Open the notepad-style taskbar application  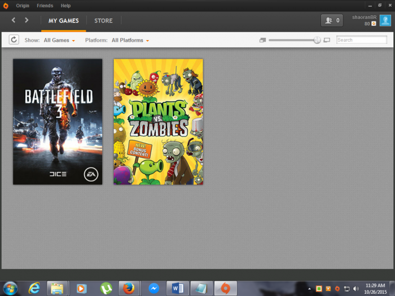201,289
